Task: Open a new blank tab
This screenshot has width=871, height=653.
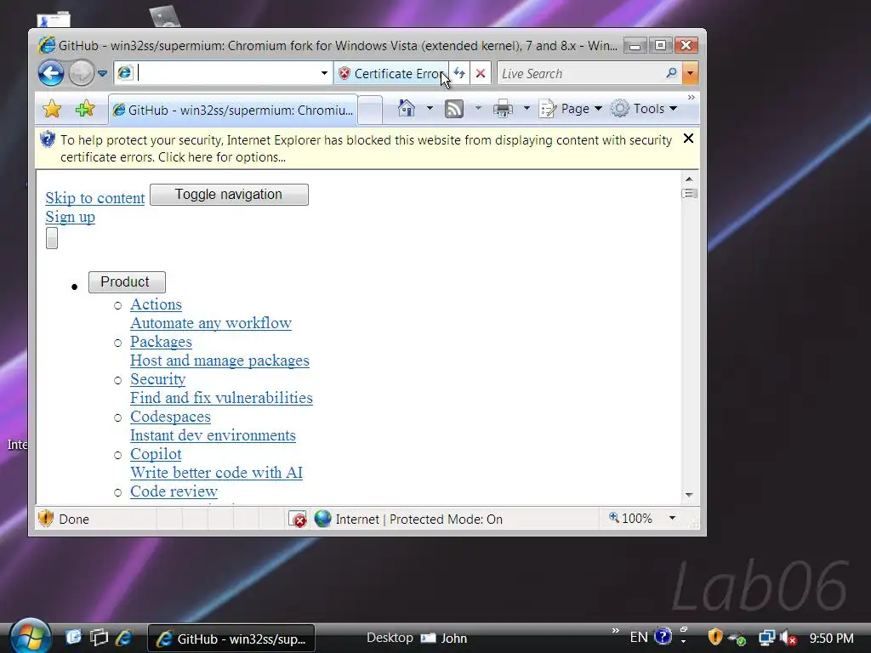Action: (370, 110)
